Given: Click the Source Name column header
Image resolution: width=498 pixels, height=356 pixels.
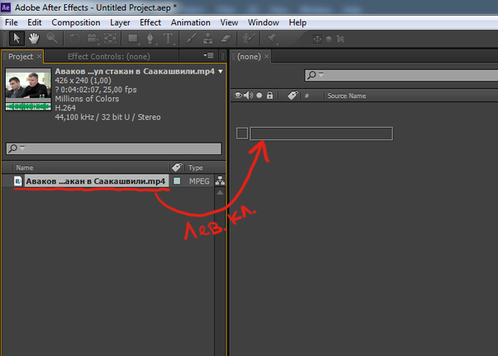Looking at the screenshot, I should point(346,95).
